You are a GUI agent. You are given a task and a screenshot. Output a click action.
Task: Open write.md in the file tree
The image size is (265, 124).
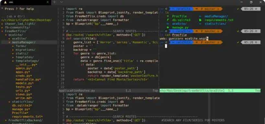pos(24,98)
